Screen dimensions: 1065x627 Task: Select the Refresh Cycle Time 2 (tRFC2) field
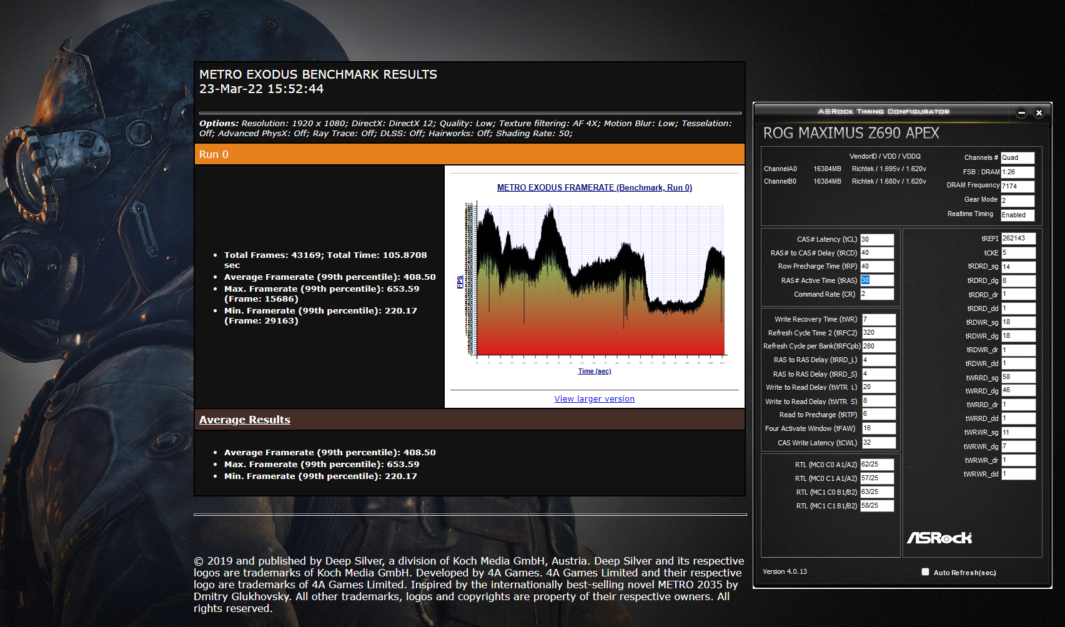point(879,333)
